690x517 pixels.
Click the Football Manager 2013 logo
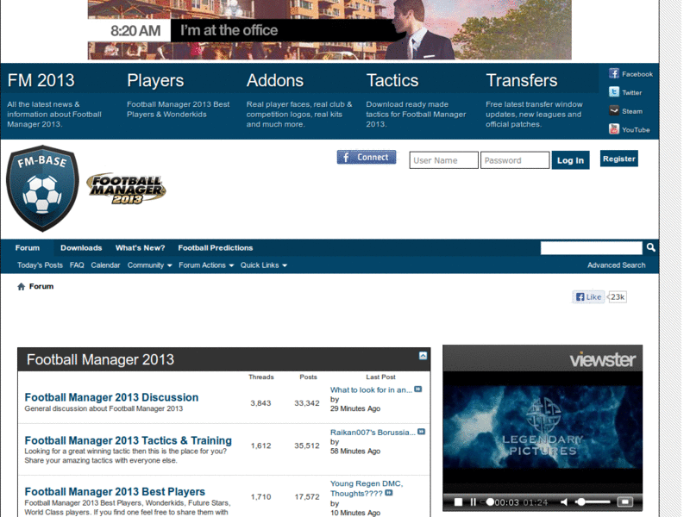point(126,189)
